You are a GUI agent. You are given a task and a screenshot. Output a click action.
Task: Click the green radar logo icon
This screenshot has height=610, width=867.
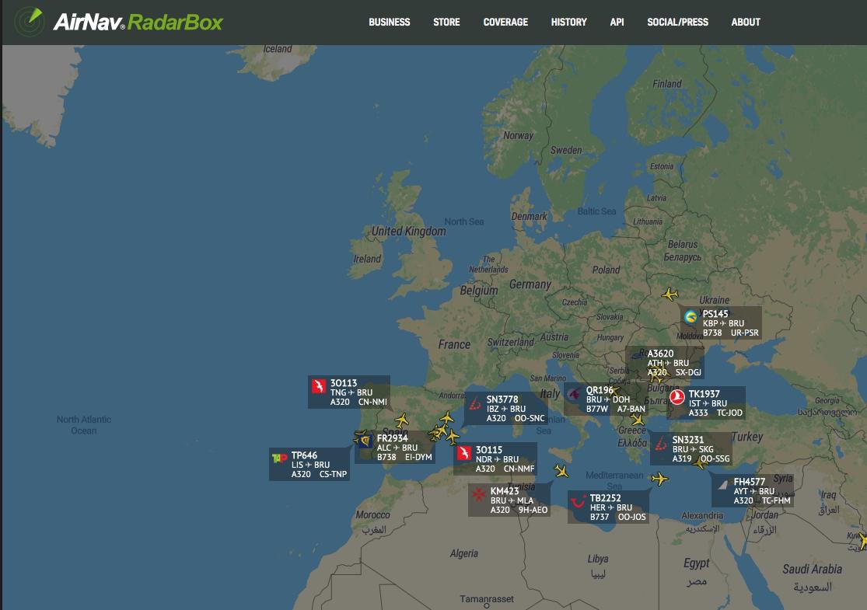(x=29, y=22)
